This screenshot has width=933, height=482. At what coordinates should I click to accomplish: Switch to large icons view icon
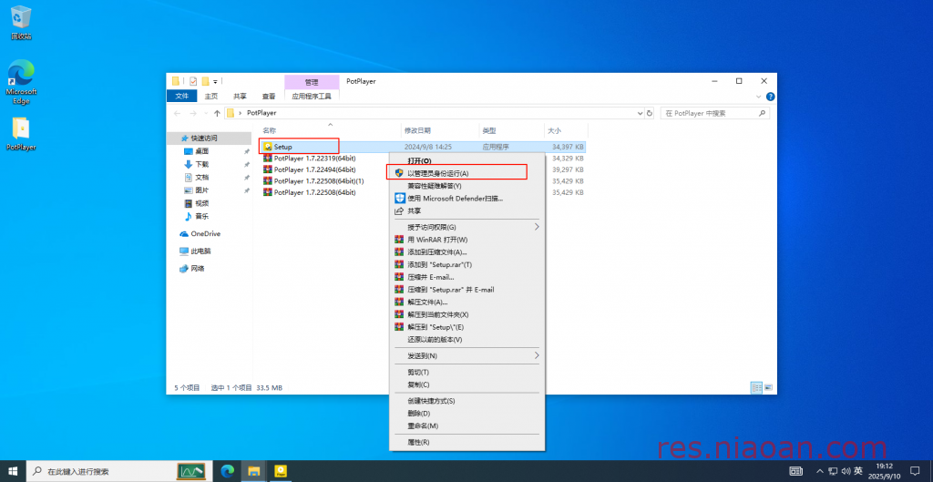(x=768, y=387)
